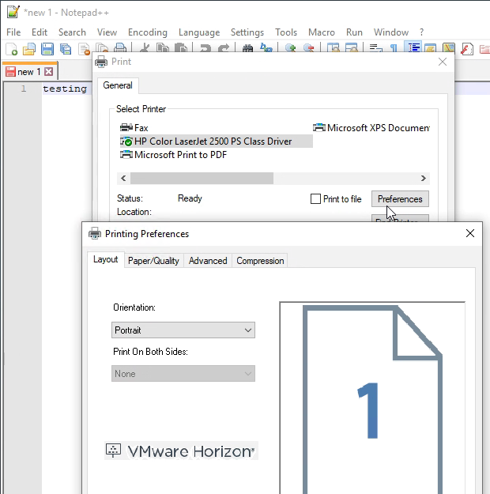Select Microsoft Print to PDF printer
This screenshot has height=494, width=490.
click(173, 155)
